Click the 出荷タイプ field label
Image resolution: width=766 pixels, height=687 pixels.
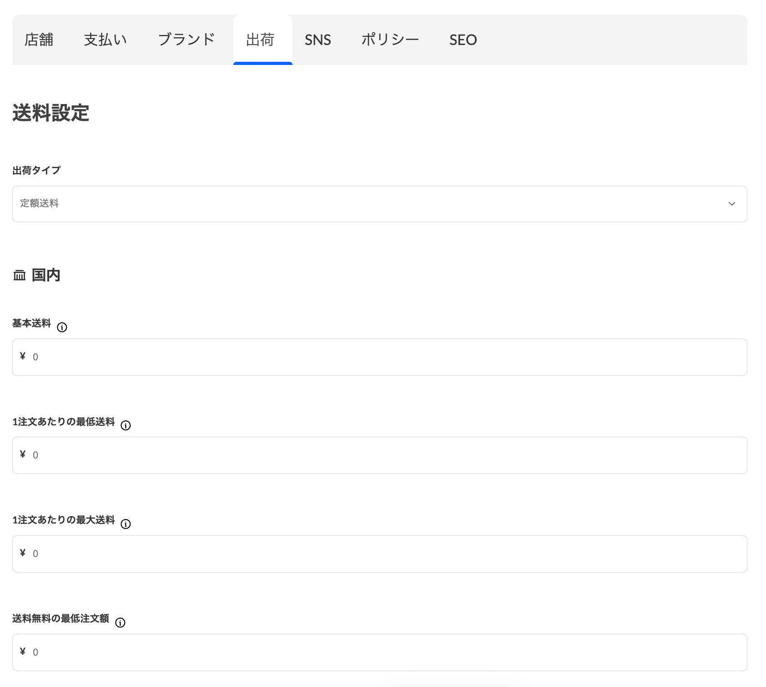click(36, 170)
